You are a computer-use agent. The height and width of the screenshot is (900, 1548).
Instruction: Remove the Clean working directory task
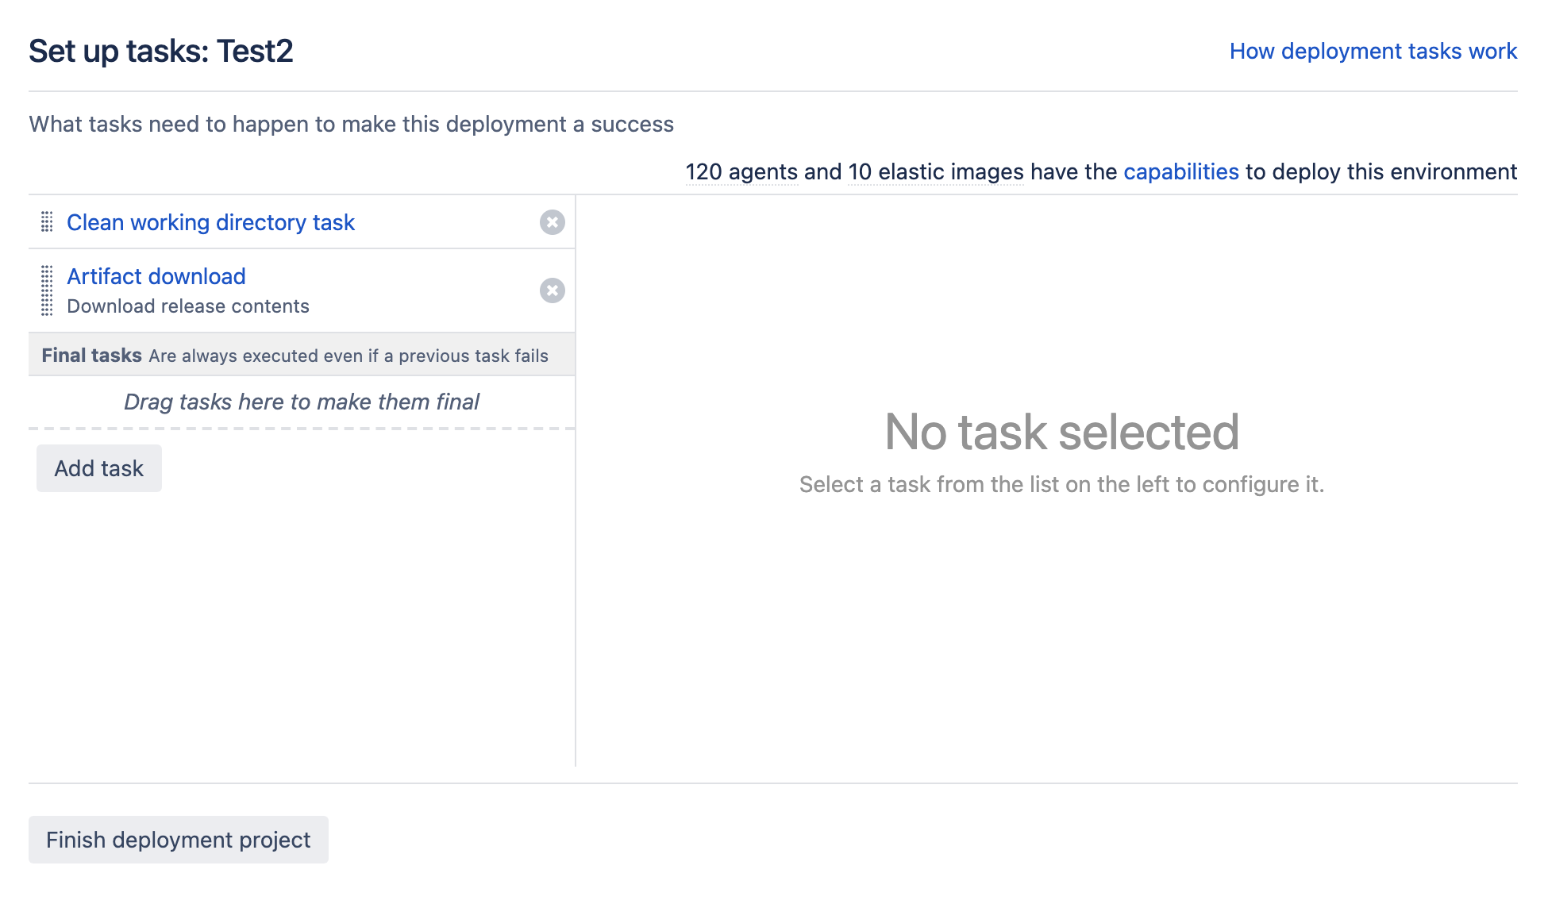553,222
